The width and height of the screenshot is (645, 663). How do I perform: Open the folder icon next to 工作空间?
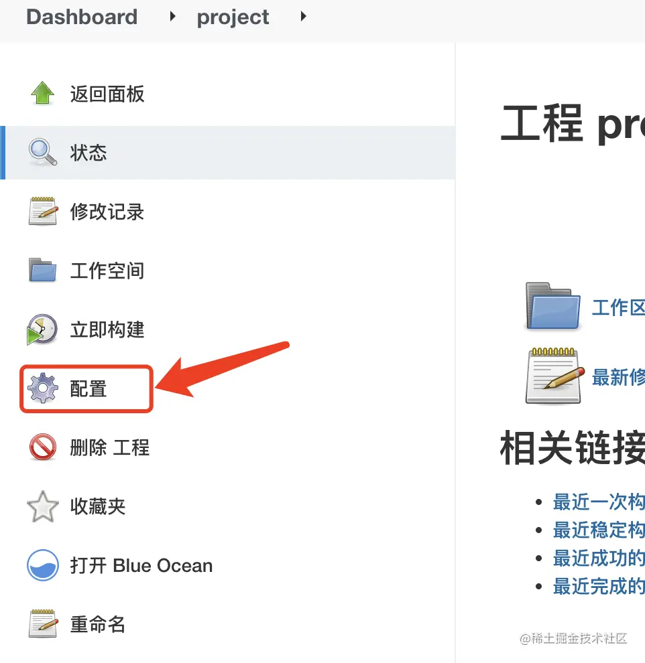[43, 270]
